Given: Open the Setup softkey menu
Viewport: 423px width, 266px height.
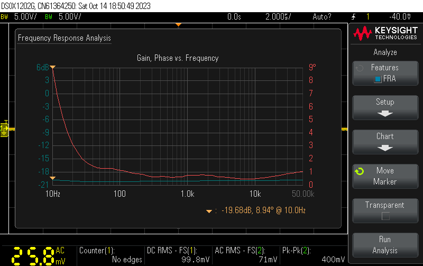Looking at the screenshot, I should coord(385,107).
